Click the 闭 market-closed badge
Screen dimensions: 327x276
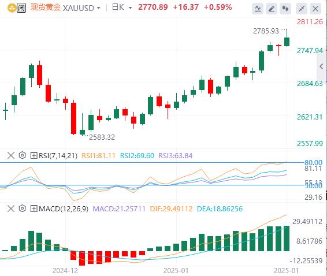click(x=21, y=8)
